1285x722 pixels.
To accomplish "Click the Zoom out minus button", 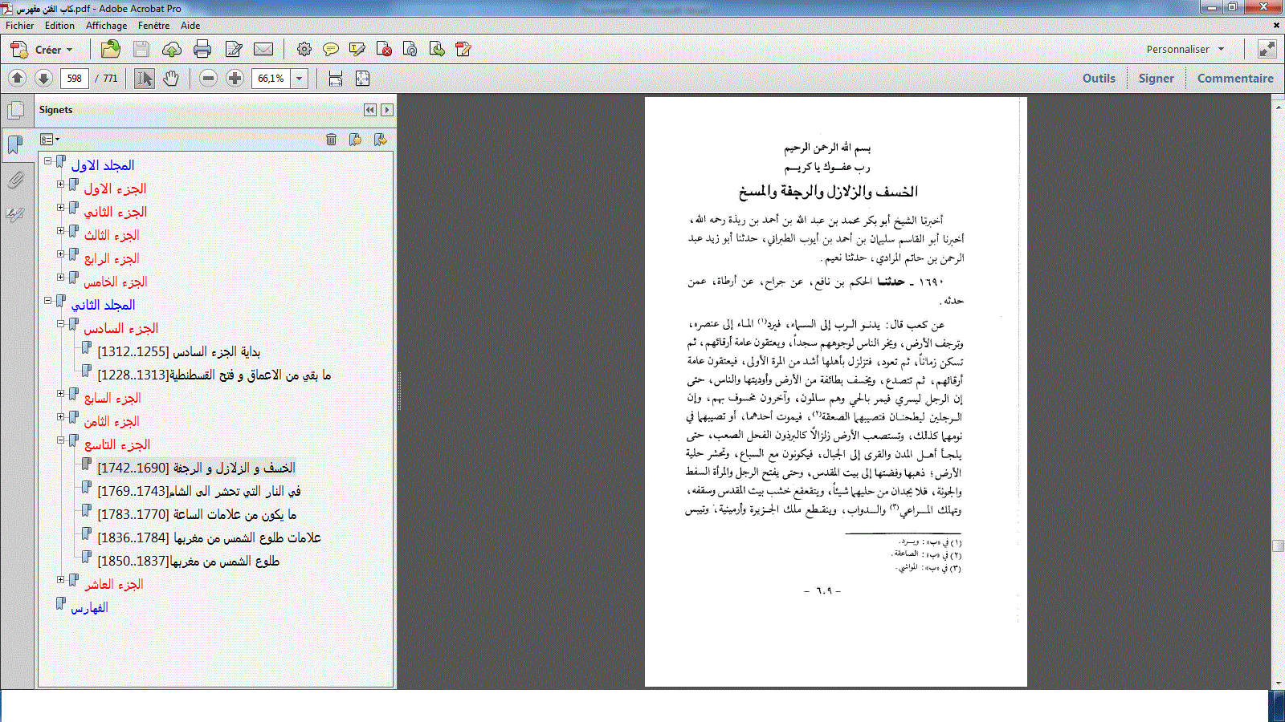I will pos(209,79).
